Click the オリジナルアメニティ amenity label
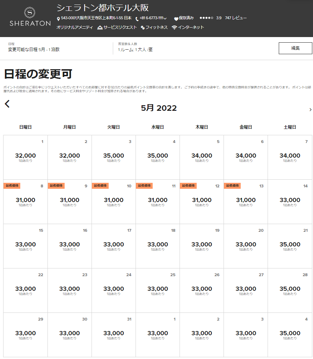Screen dimensions: 313x359 [74, 27]
